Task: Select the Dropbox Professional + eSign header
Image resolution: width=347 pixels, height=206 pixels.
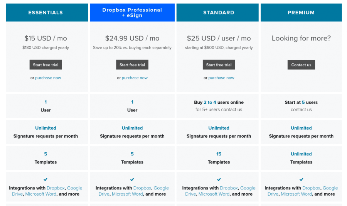Action: point(132,13)
